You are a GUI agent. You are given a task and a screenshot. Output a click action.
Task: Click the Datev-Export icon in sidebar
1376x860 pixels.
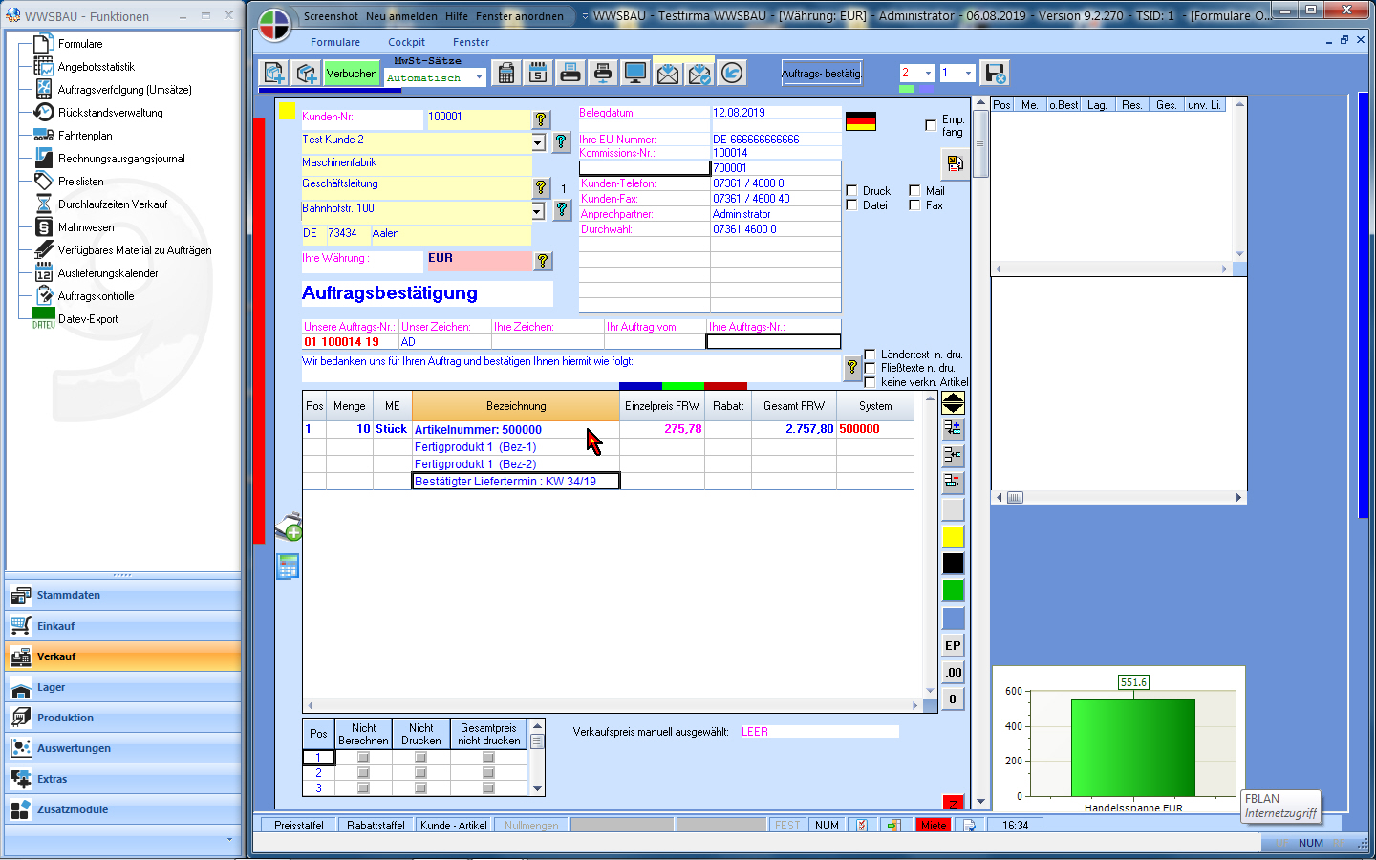click(x=44, y=319)
